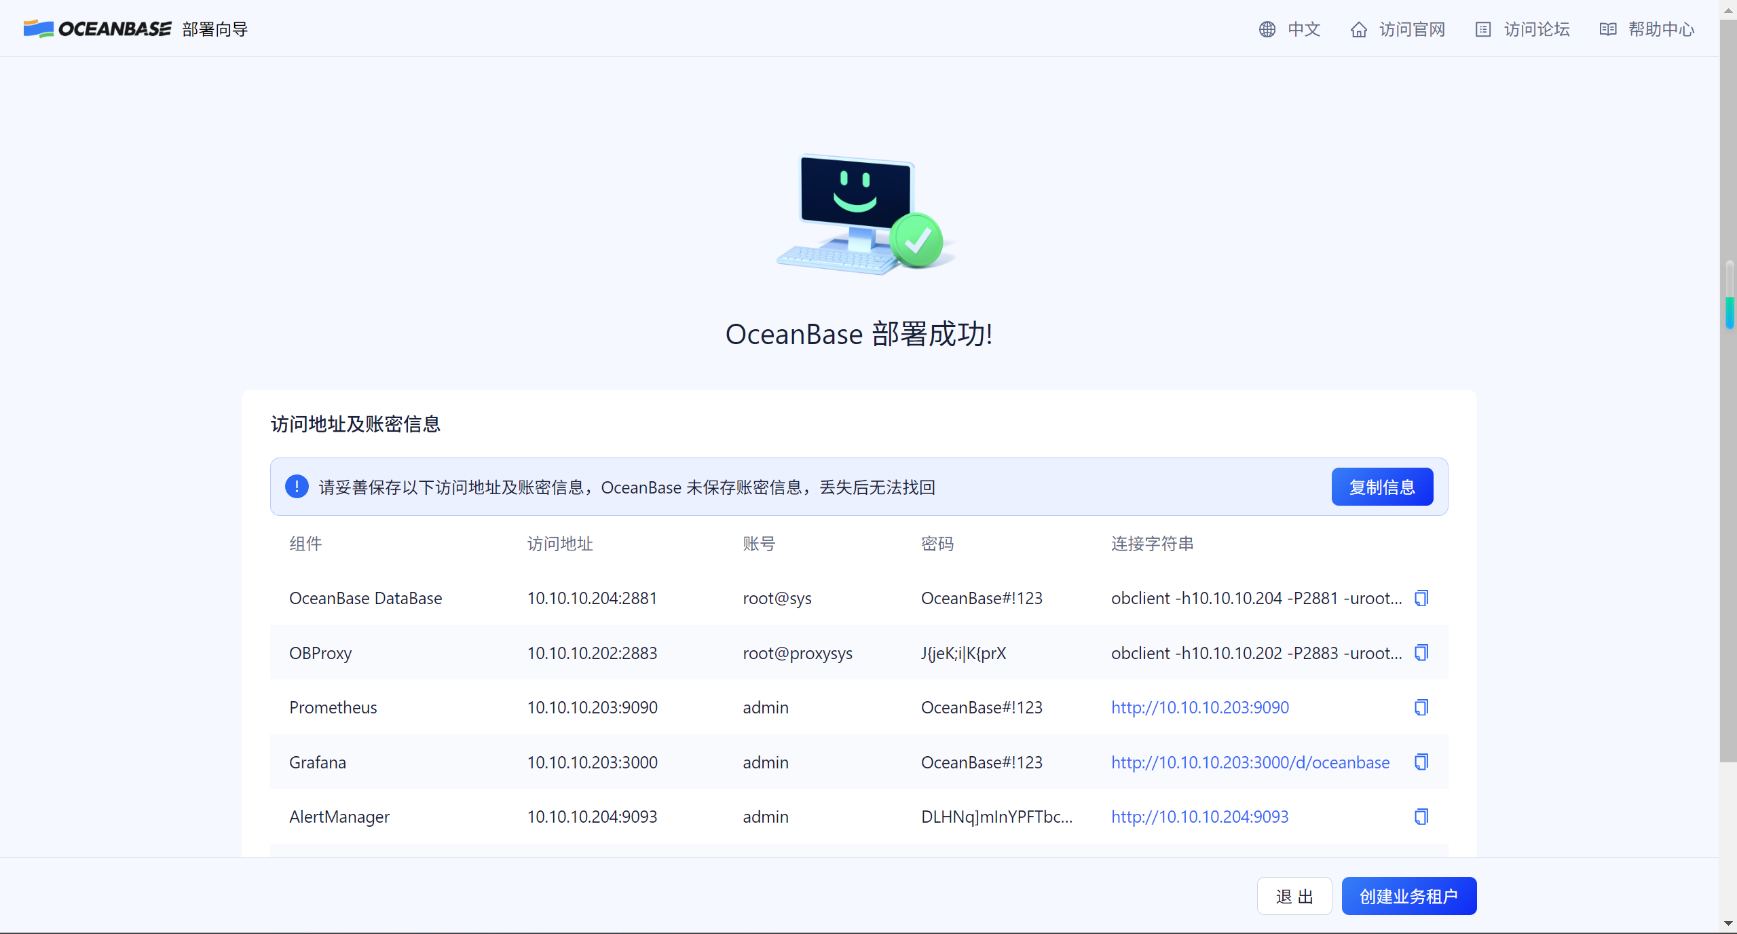Screen dimensions: 1737x934
Task: Open the 中文 language switcher
Action: (x=1303, y=29)
